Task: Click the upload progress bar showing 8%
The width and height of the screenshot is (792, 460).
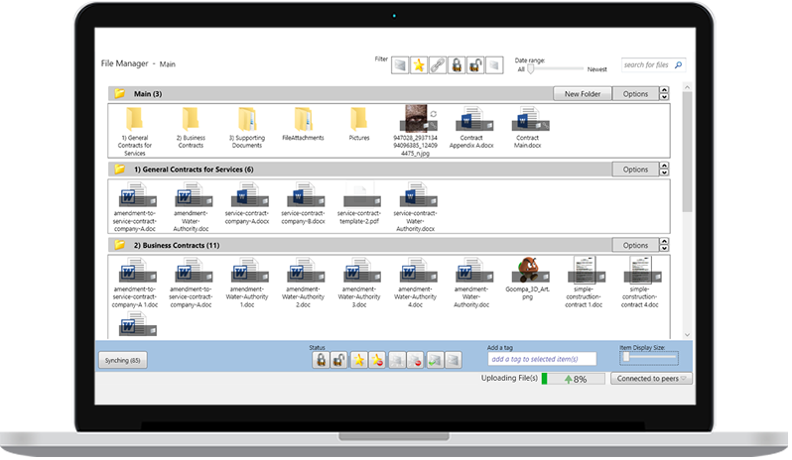Action: pos(574,379)
